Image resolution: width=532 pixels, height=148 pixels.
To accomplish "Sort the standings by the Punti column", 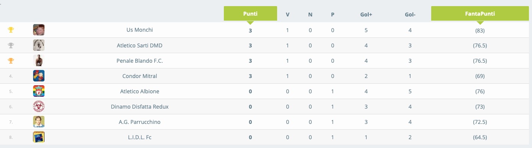I will point(250,13).
